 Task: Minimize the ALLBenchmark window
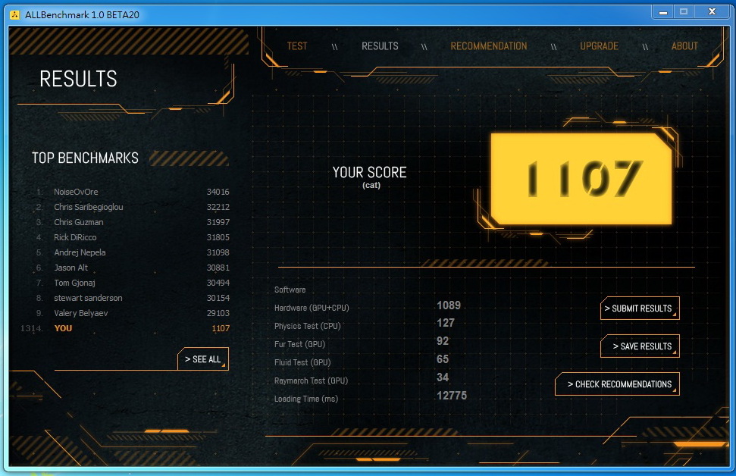click(x=662, y=12)
